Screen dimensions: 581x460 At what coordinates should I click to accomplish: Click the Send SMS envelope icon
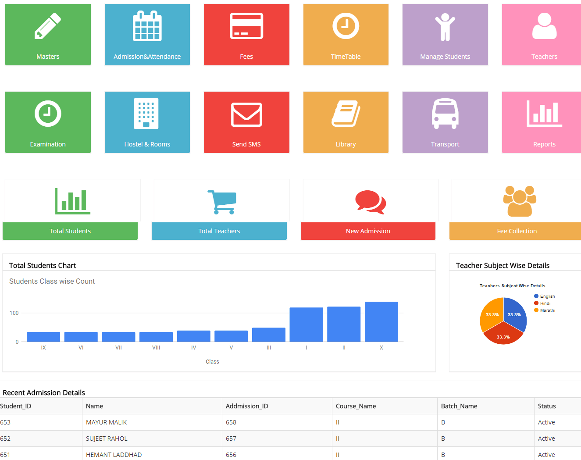246,114
